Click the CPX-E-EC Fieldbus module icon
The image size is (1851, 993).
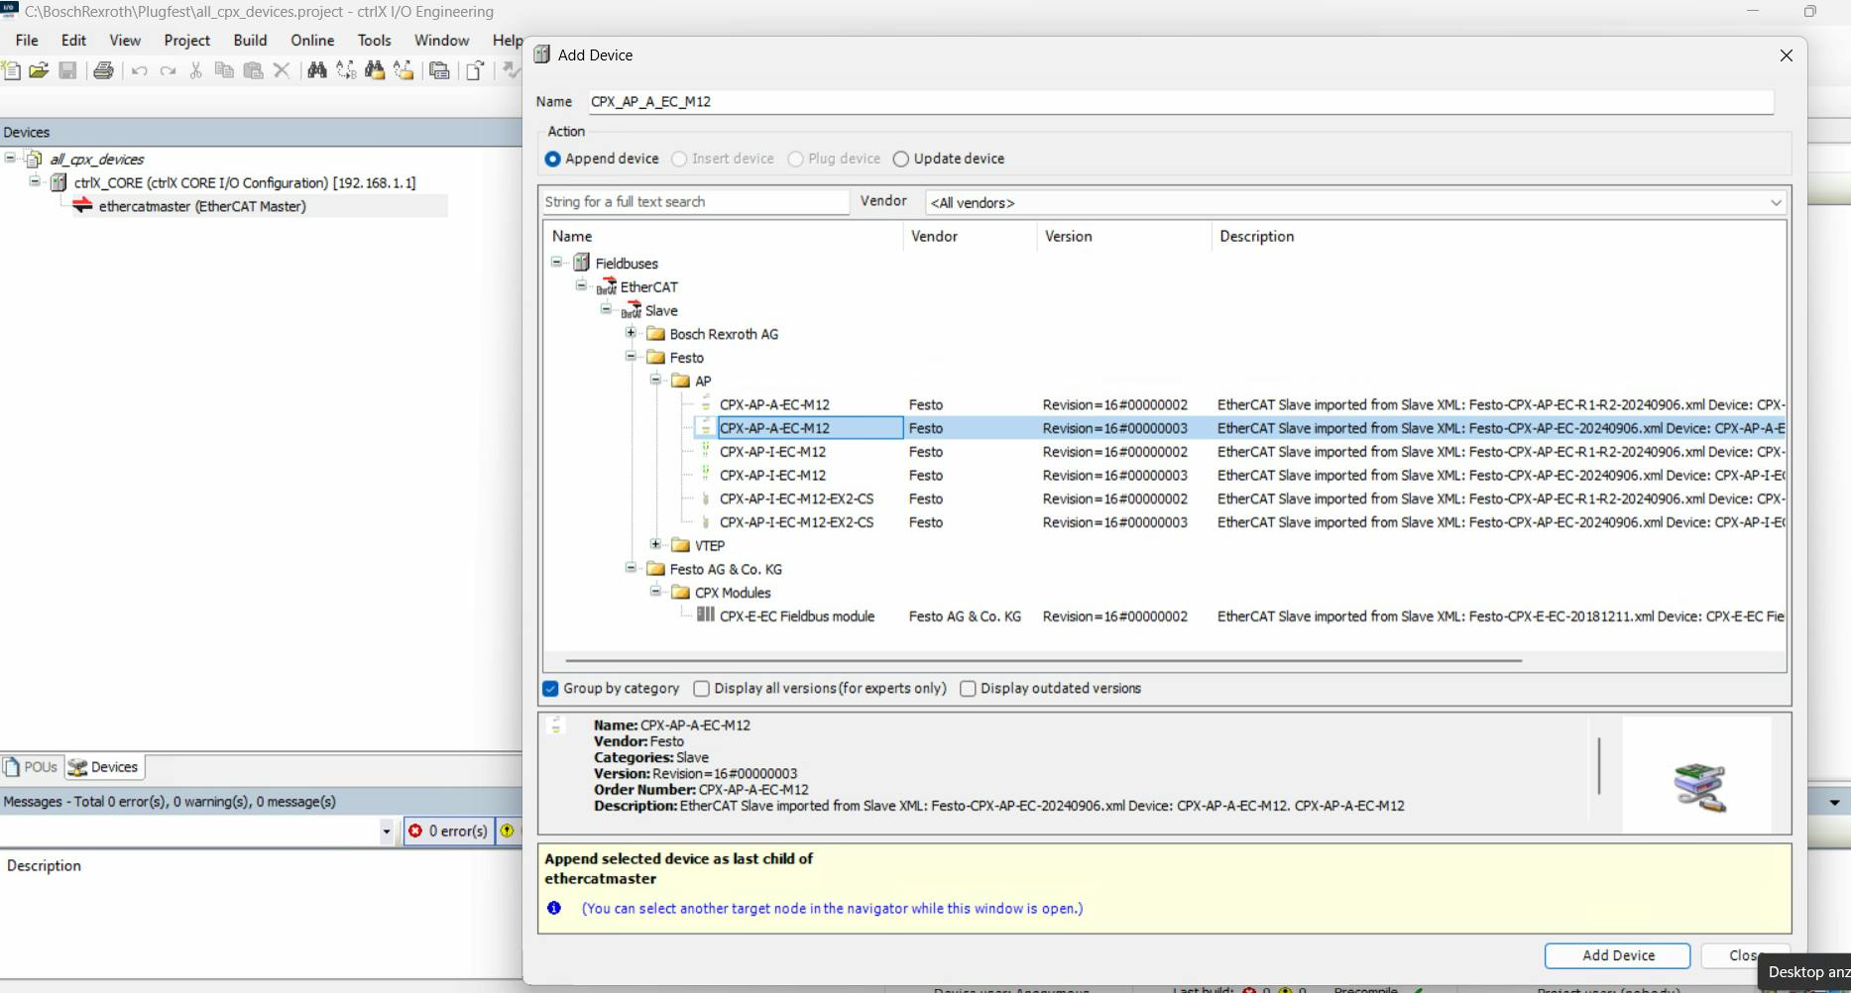point(706,614)
